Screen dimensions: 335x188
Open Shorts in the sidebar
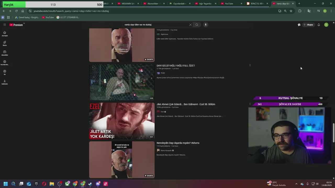4,43
